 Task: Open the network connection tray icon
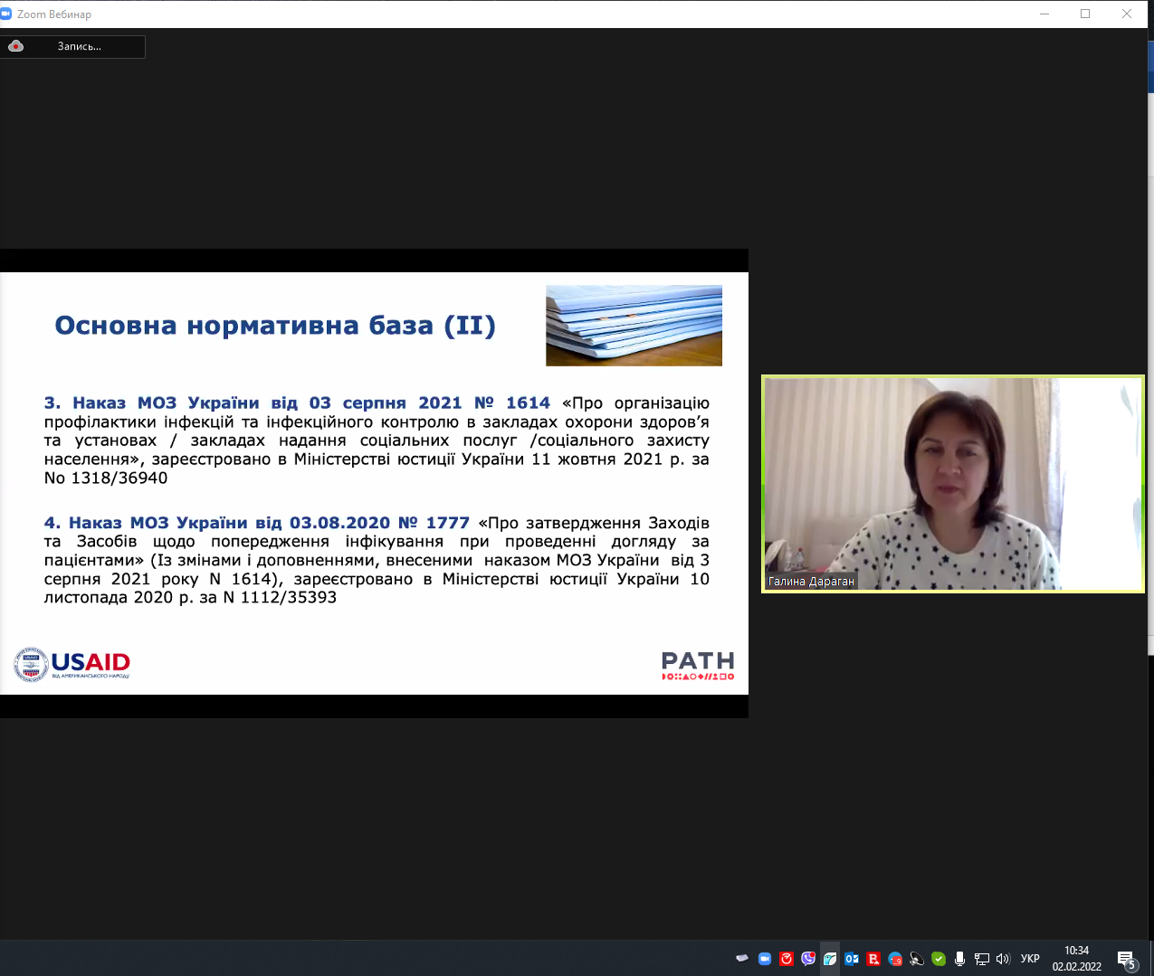[x=981, y=959]
